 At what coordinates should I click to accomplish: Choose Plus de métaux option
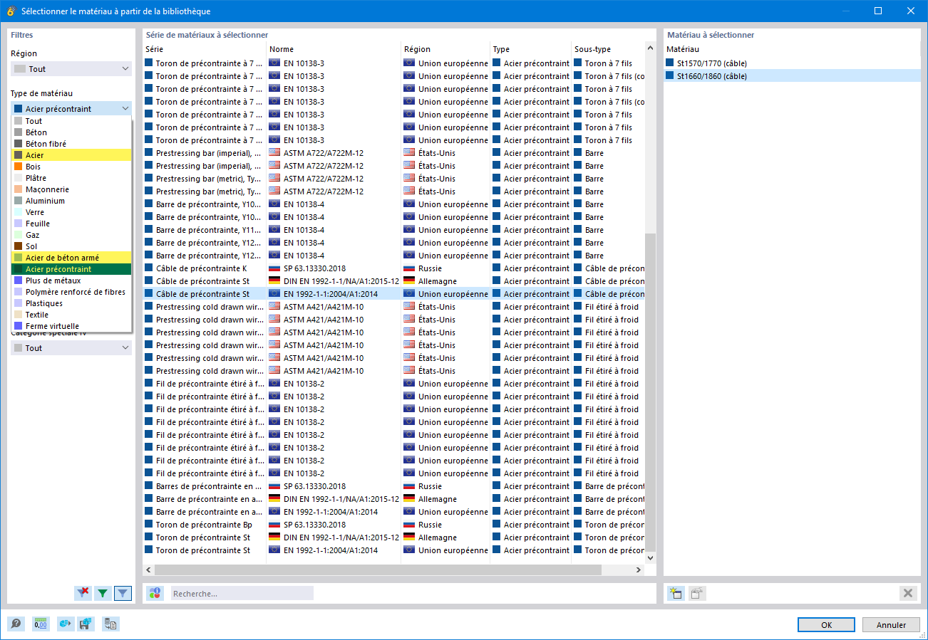tap(71, 280)
